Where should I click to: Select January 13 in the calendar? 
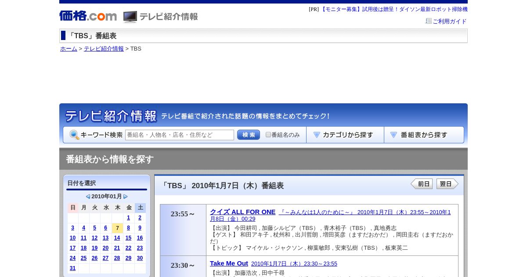click(105, 238)
